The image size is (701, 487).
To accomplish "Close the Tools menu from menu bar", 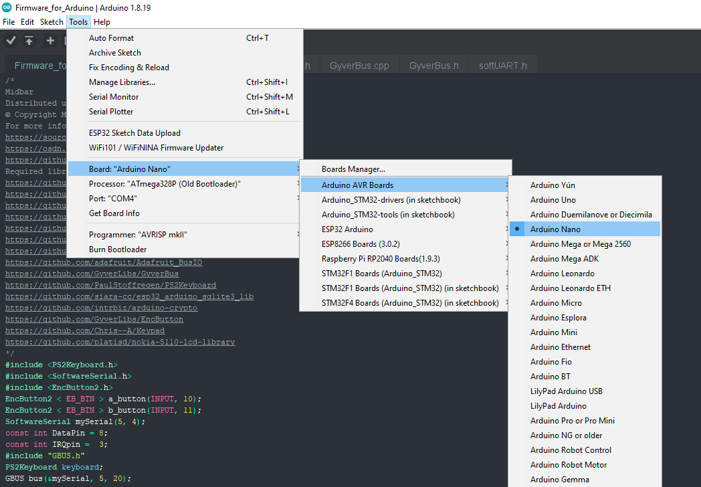I will [x=78, y=22].
